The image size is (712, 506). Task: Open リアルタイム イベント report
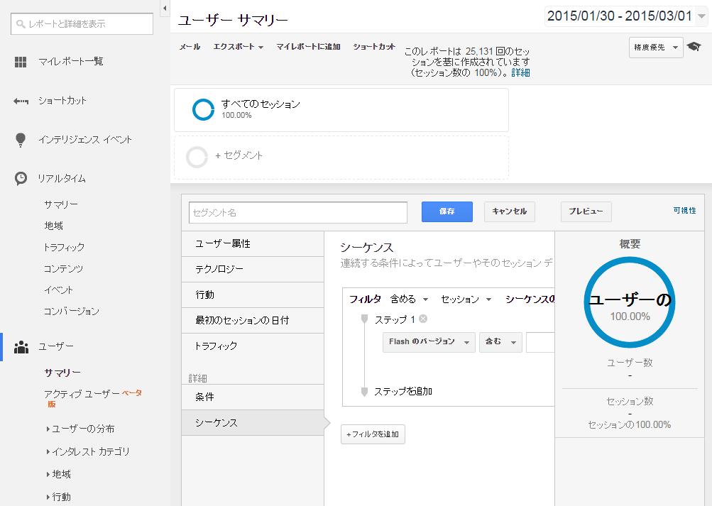[59, 290]
